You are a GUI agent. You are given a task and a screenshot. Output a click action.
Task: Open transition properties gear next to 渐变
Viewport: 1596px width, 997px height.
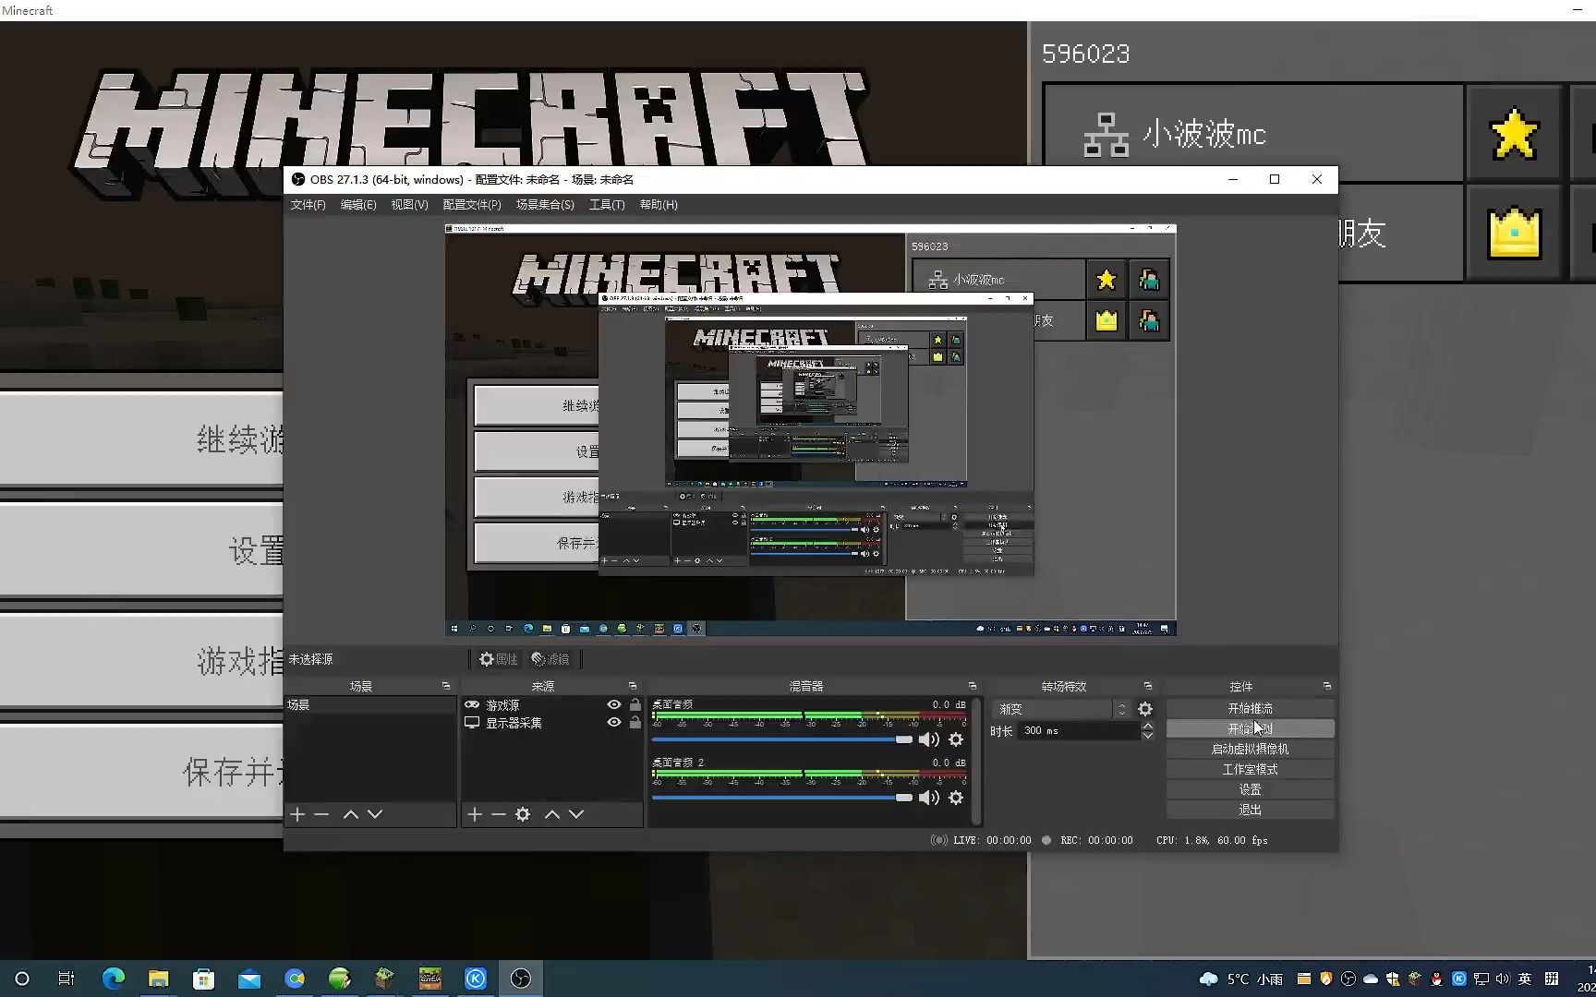1145,709
